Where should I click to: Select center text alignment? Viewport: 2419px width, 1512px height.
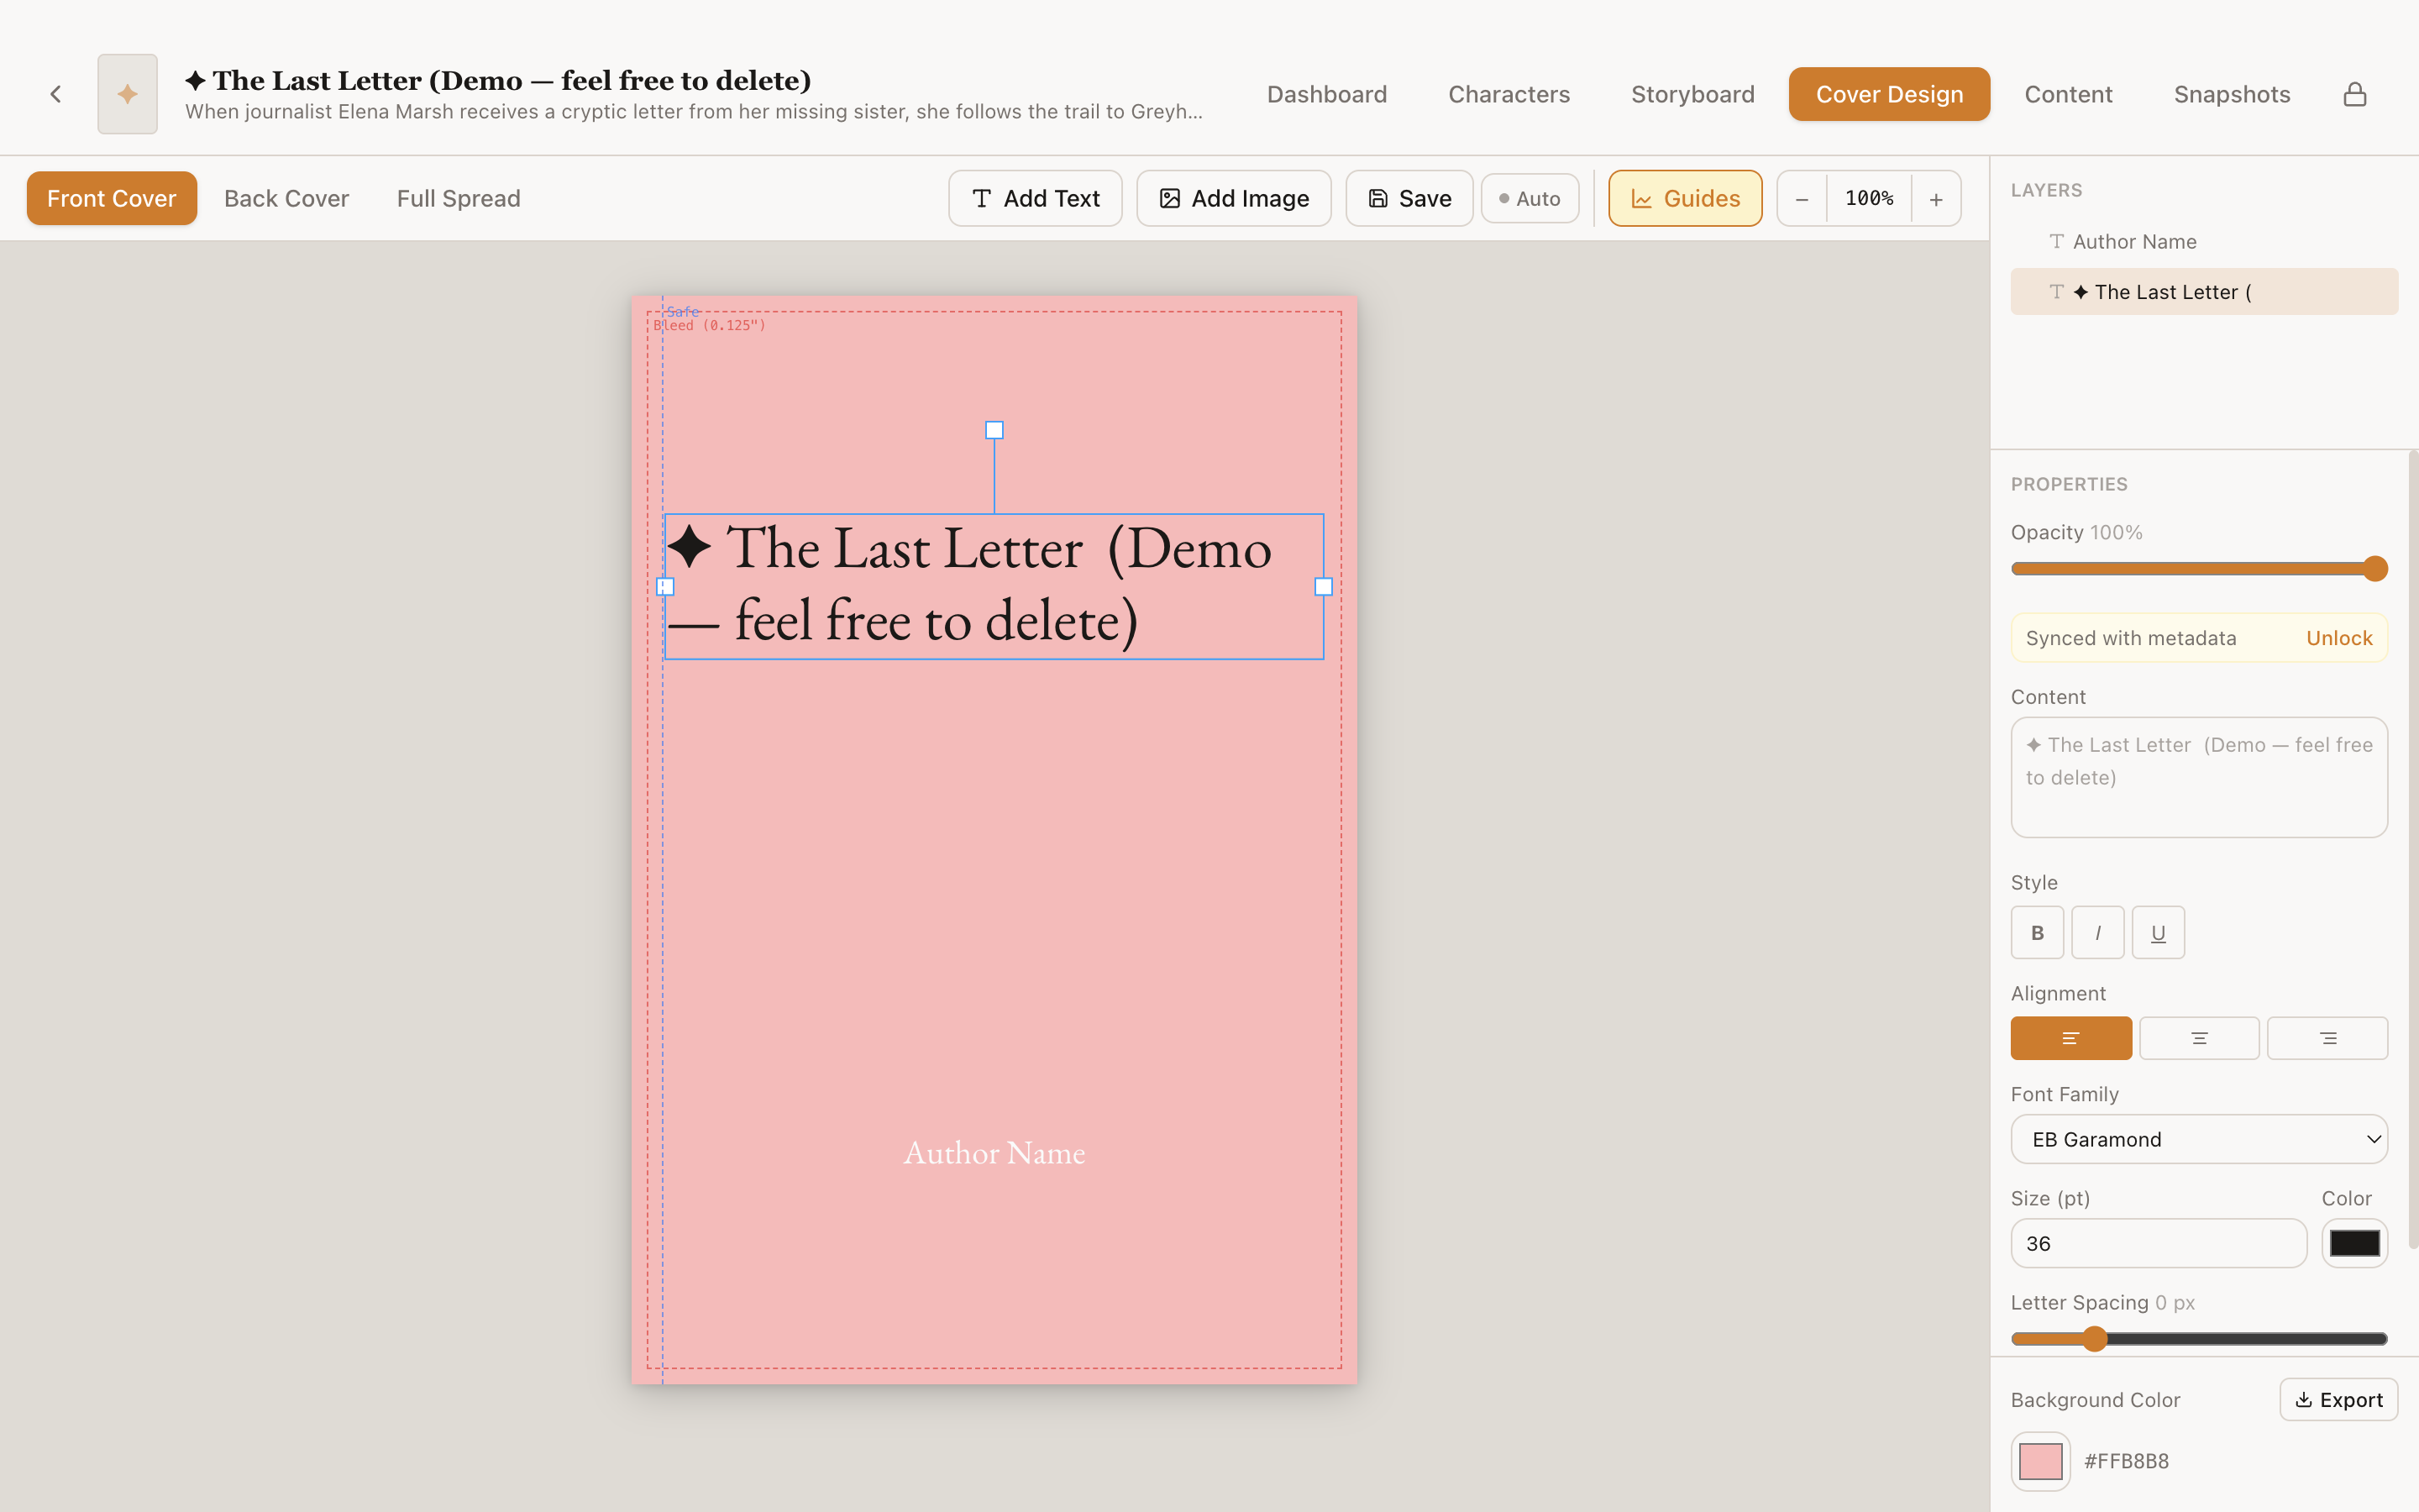point(2199,1038)
